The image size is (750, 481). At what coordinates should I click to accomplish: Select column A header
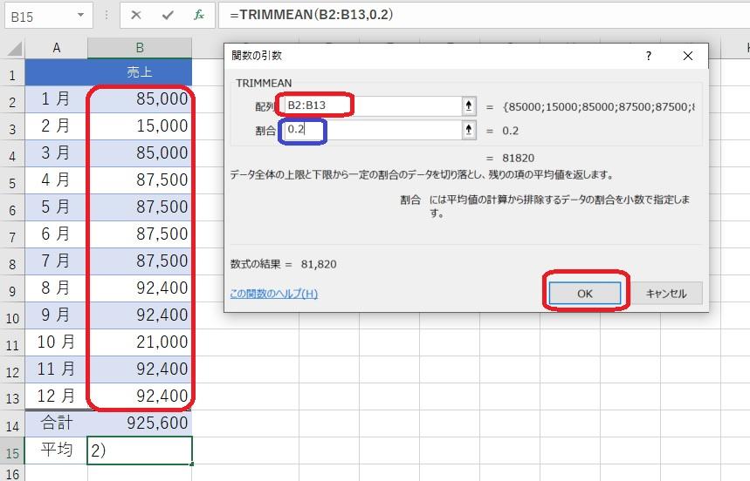point(57,48)
